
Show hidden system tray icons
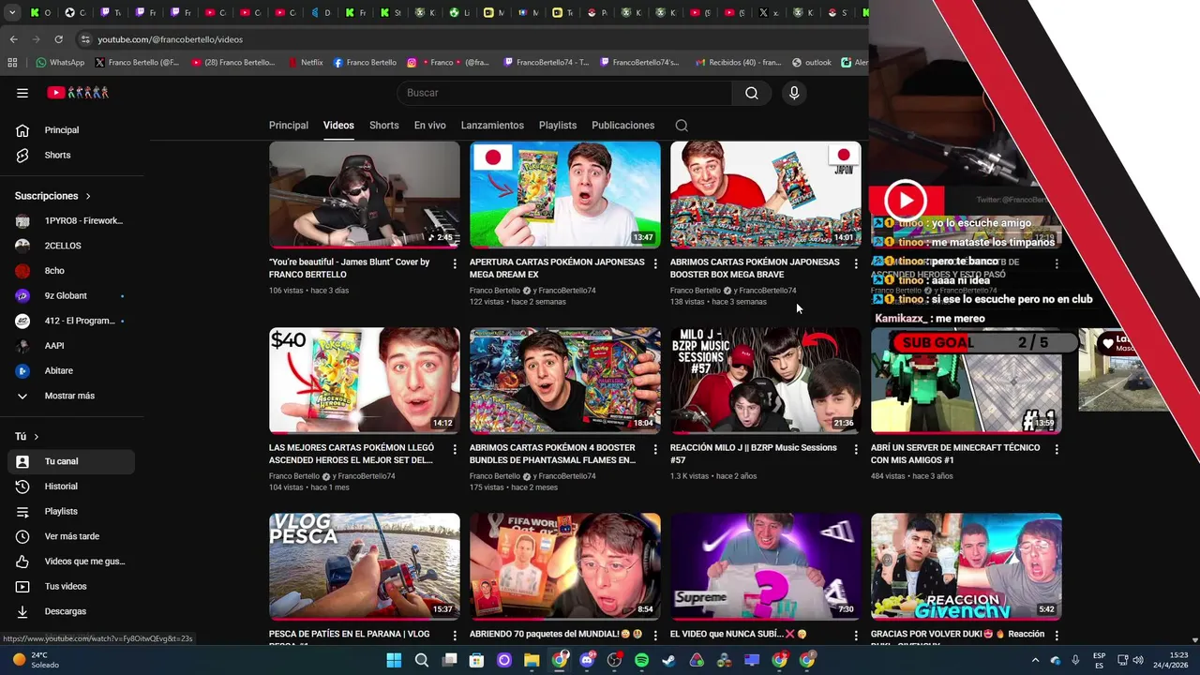(1035, 660)
